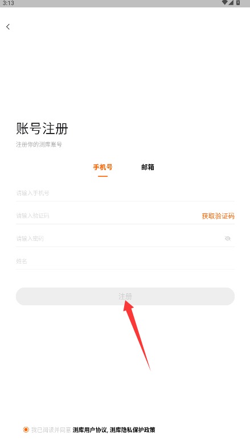Tap the 账号注册 heading
Viewport: 250px width, 444px height.
(42, 129)
